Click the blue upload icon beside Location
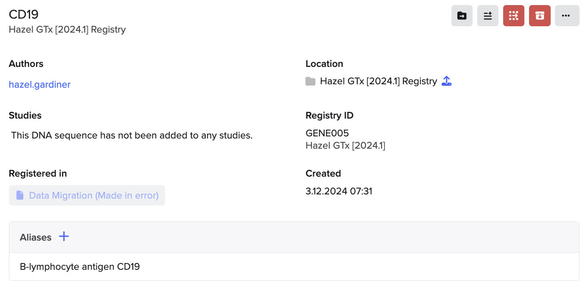 pos(447,81)
